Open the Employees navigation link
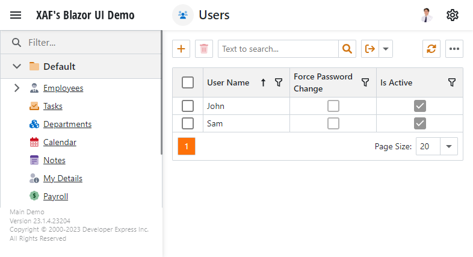 [x=63, y=88]
